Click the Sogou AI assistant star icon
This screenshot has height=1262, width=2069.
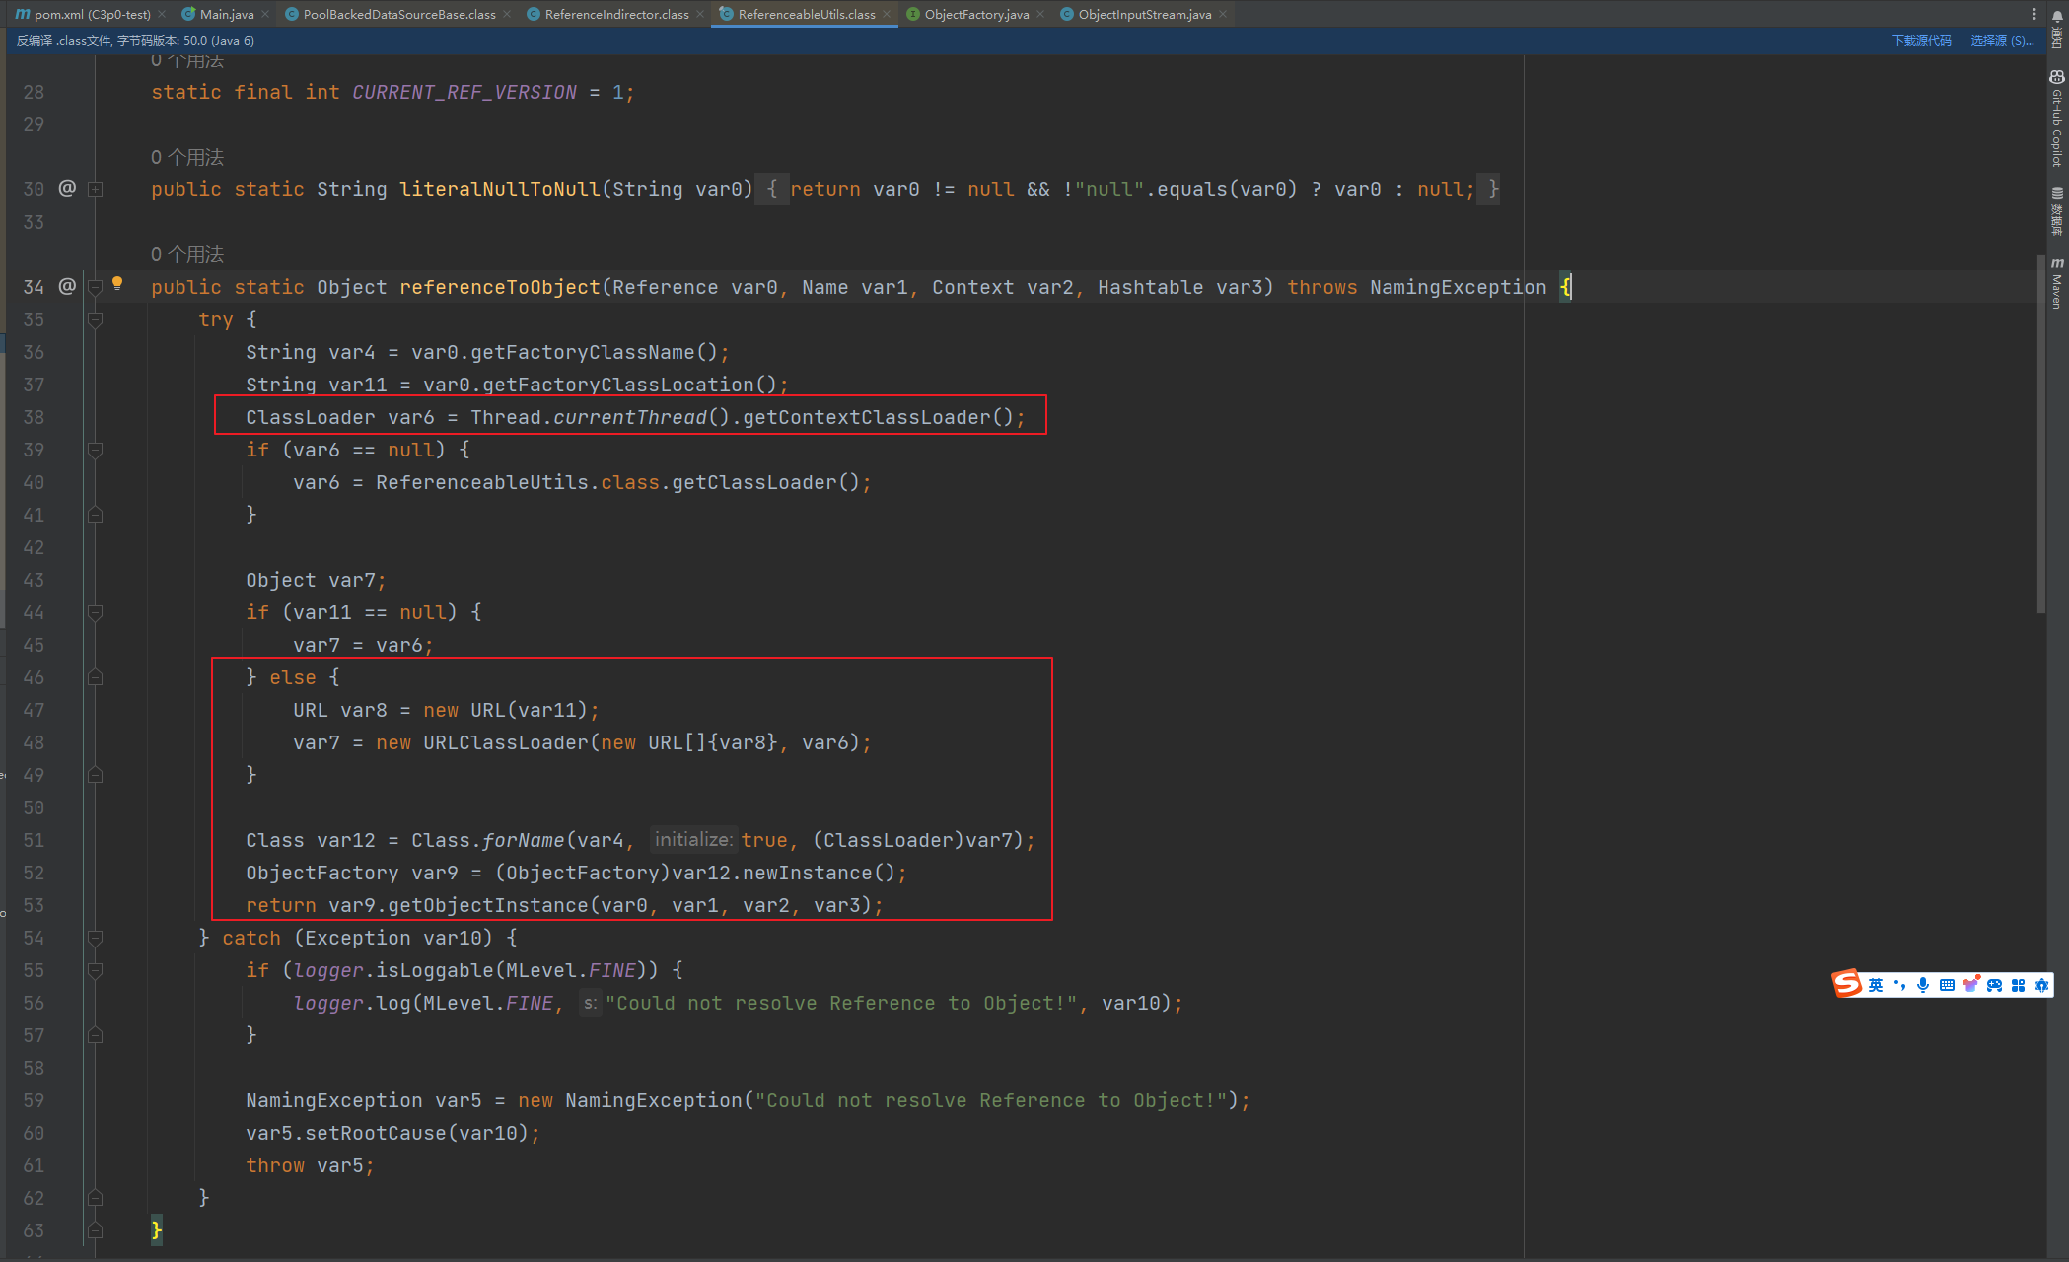click(2041, 984)
